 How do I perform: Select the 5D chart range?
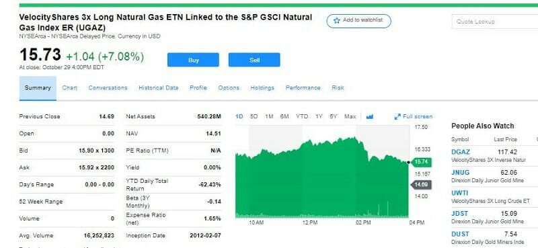pos(254,117)
